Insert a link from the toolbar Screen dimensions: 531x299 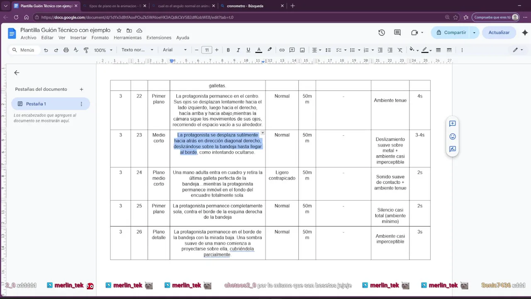coord(282,50)
